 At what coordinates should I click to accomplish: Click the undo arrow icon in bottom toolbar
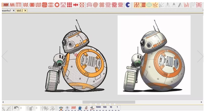click(x=16, y=108)
